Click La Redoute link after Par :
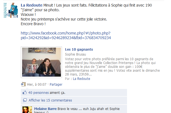This screenshot has width=171, height=113. (x=81, y=79)
